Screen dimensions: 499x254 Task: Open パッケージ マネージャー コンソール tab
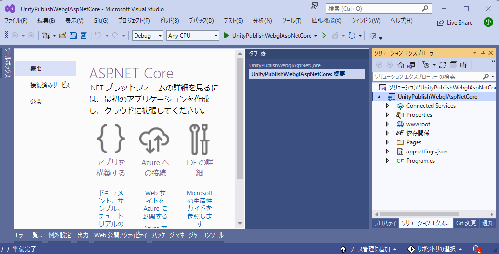click(188, 235)
